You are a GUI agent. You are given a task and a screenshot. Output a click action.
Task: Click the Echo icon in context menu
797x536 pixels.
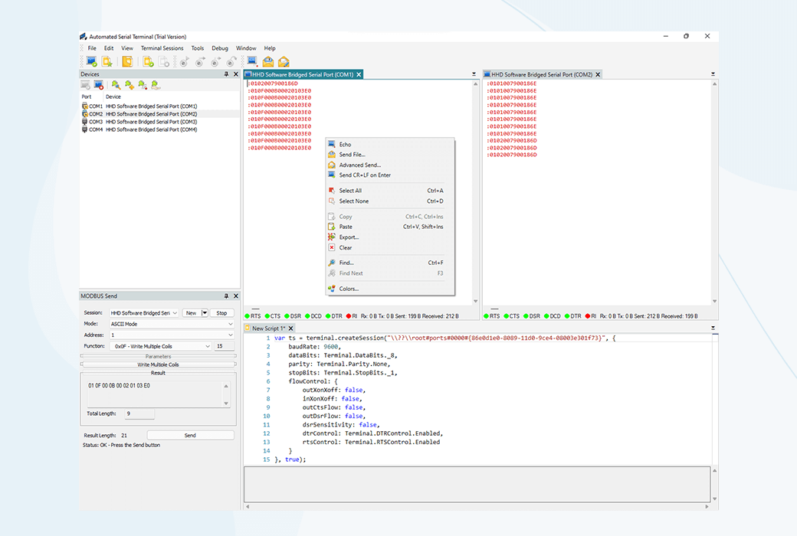(332, 144)
